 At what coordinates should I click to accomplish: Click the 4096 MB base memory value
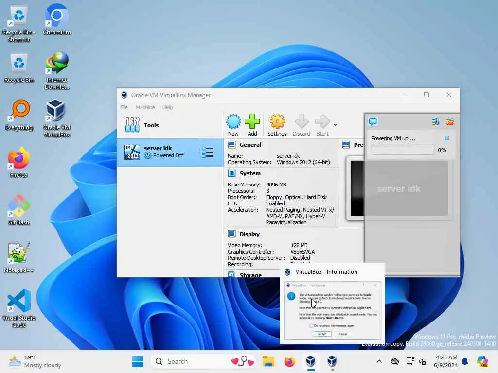pyautogui.click(x=276, y=185)
